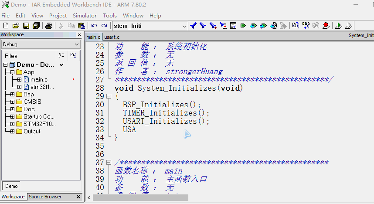Image resolution: width=374 pixels, height=204 pixels.
Task: Collapse function fold marker at line 29
Action: [x=109, y=96]
